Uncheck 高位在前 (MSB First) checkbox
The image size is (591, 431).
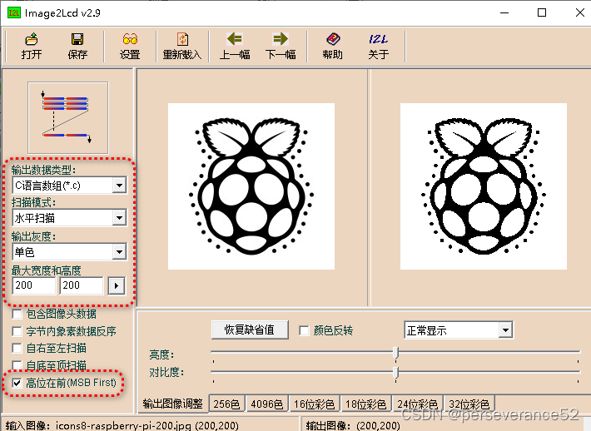[17, 383]
